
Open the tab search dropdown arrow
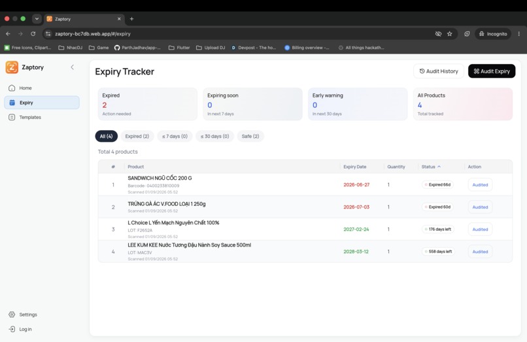pyautogui.click(x=37, y=19)
